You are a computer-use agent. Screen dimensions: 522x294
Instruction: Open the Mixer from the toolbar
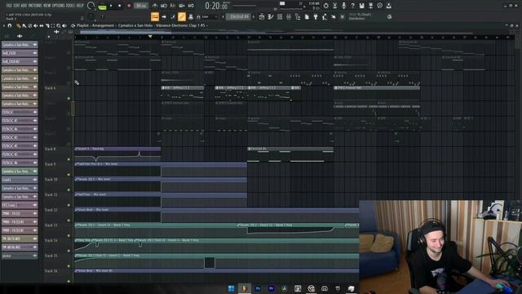tap(289, 16)
